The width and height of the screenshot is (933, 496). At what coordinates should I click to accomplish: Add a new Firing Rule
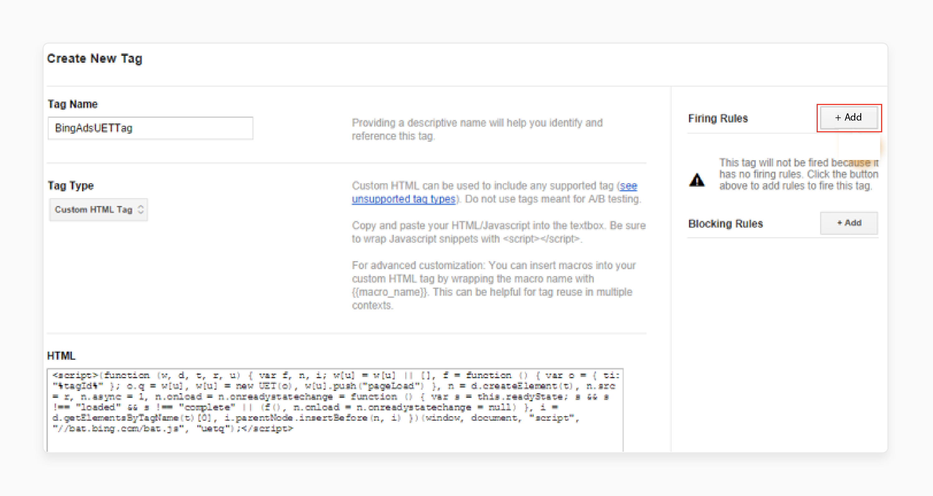pyautogui.click(x=849, y=117)
